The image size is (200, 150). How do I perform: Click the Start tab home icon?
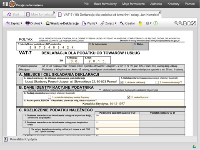tap(9, 15)
